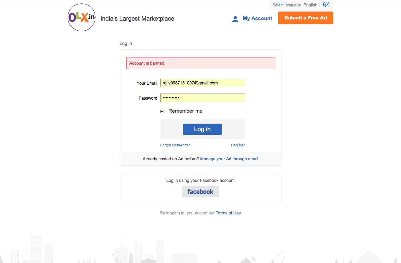
Task: Open Manage your Ad through email
Action: (x=229, y=159)
